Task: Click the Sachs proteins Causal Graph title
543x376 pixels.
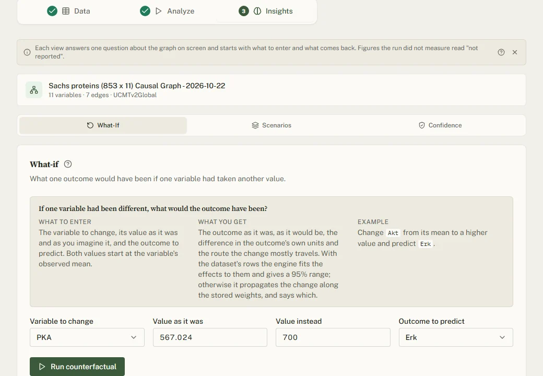Action: [137, 86]
